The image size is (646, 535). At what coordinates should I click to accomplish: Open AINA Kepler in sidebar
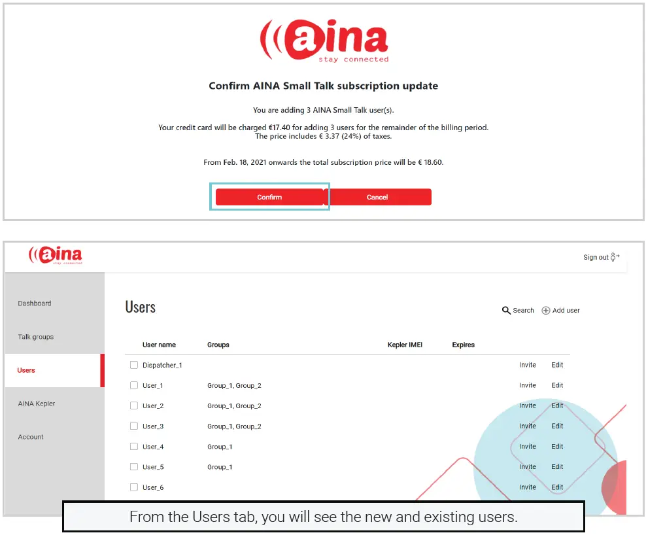click(x=36, y=404)
